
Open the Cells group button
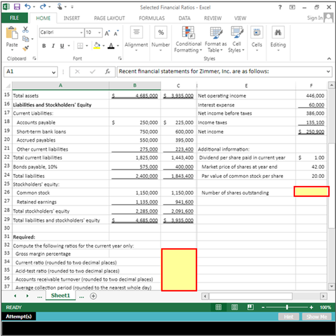(x=257, y=39)
